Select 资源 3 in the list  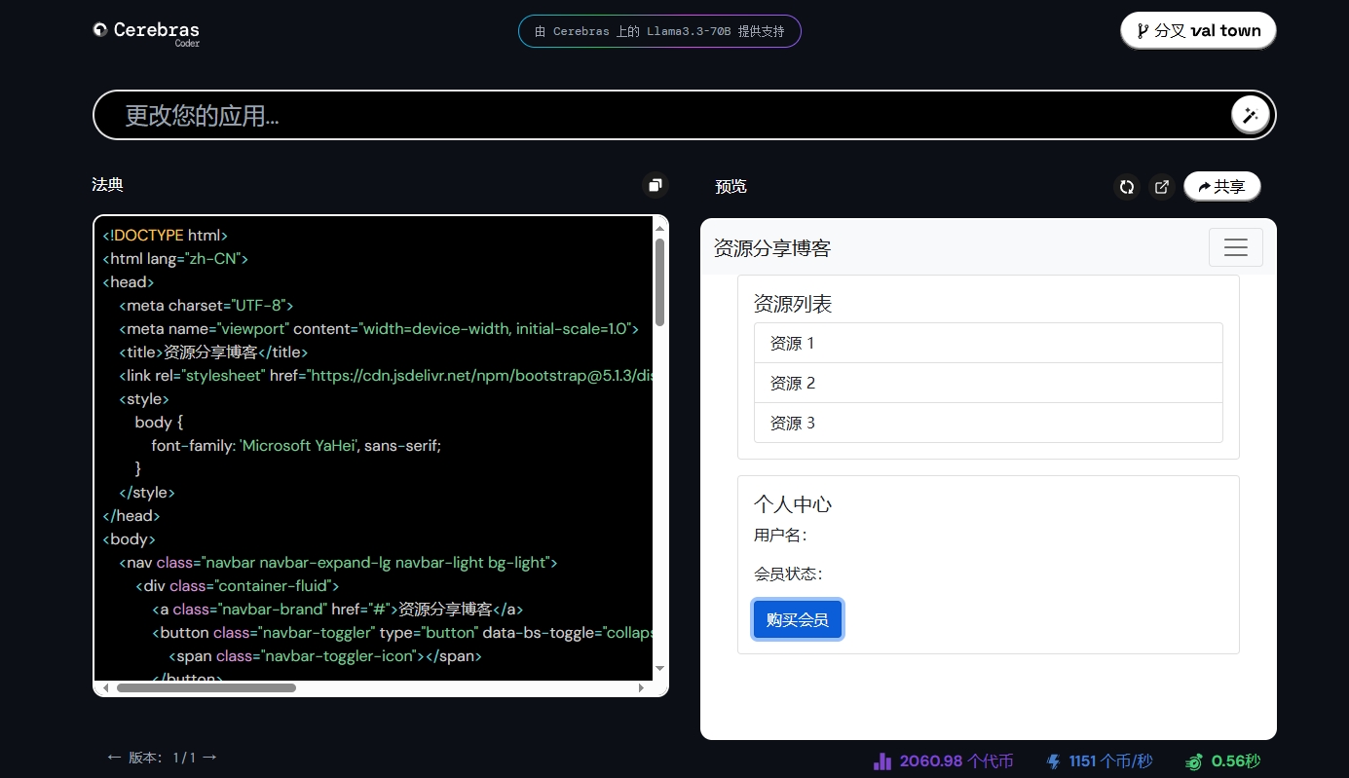[989, 423]
